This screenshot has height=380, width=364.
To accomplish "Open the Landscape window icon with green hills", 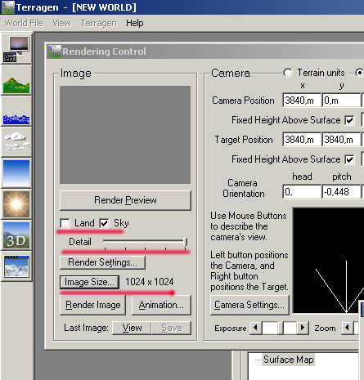I will 16,81.
